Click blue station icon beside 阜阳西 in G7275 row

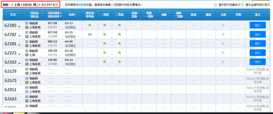(x=27, y=51)
